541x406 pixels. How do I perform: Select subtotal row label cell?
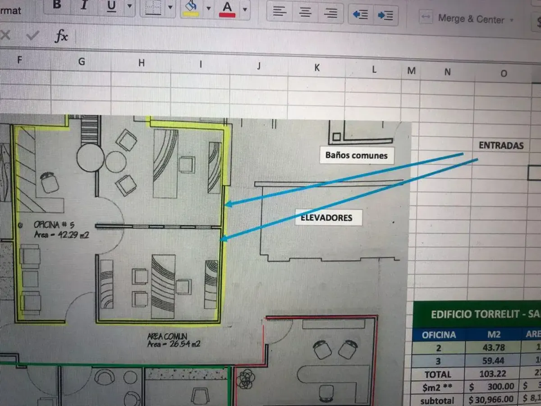(438, 400)
